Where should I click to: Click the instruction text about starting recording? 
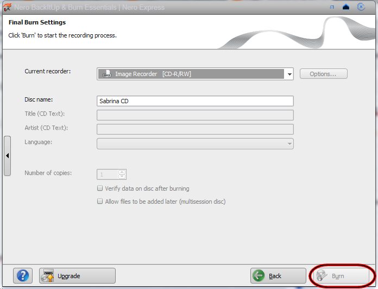[x=62, y=35]
